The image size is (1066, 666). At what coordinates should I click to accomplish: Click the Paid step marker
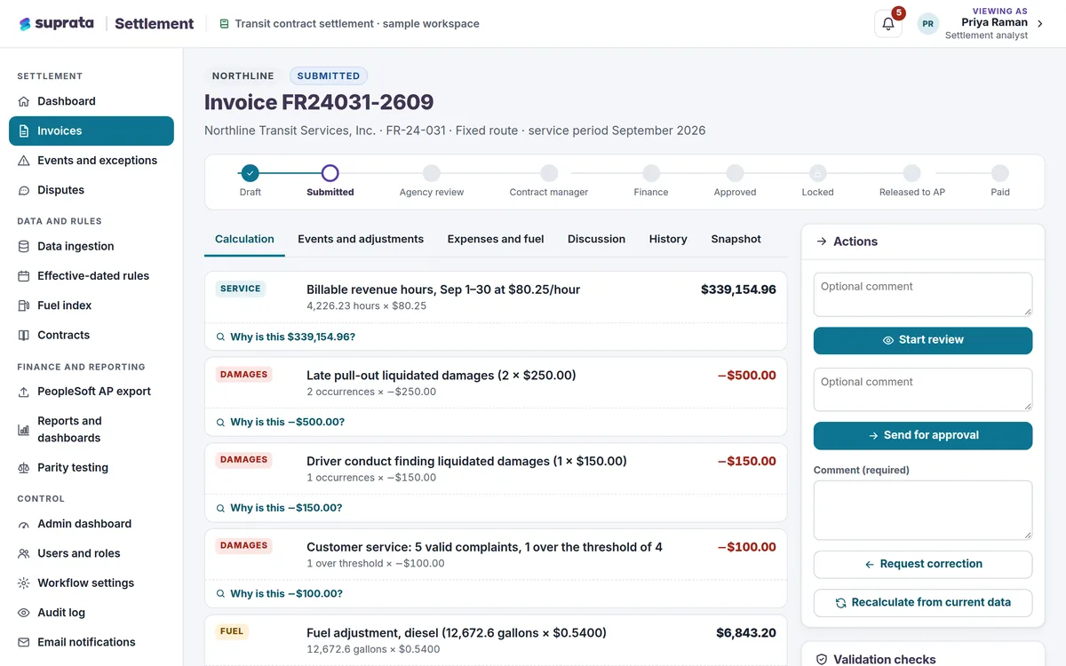[x=1000, y=173]
